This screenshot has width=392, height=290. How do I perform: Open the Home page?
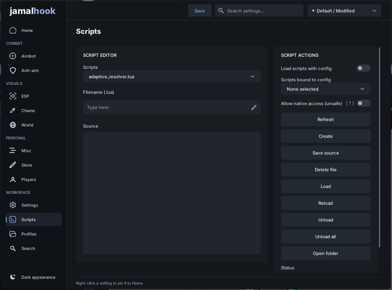(x=34, y=30)
